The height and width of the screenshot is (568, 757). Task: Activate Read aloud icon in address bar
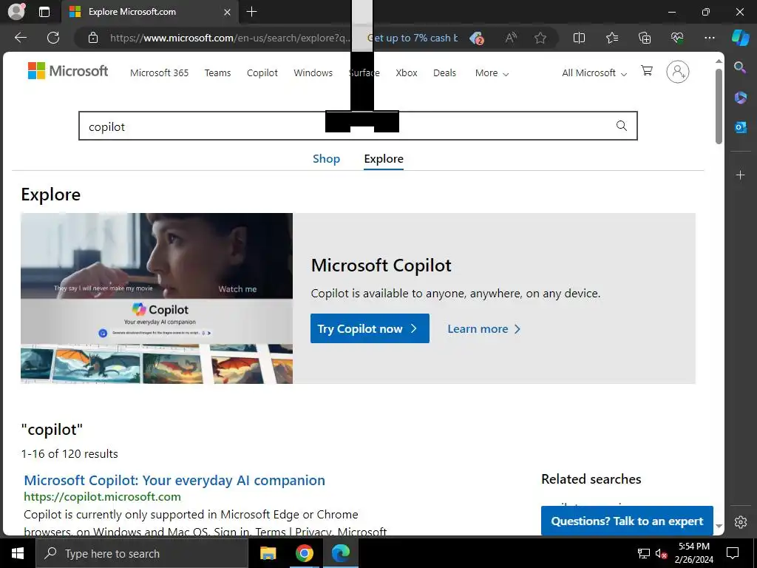511,38
